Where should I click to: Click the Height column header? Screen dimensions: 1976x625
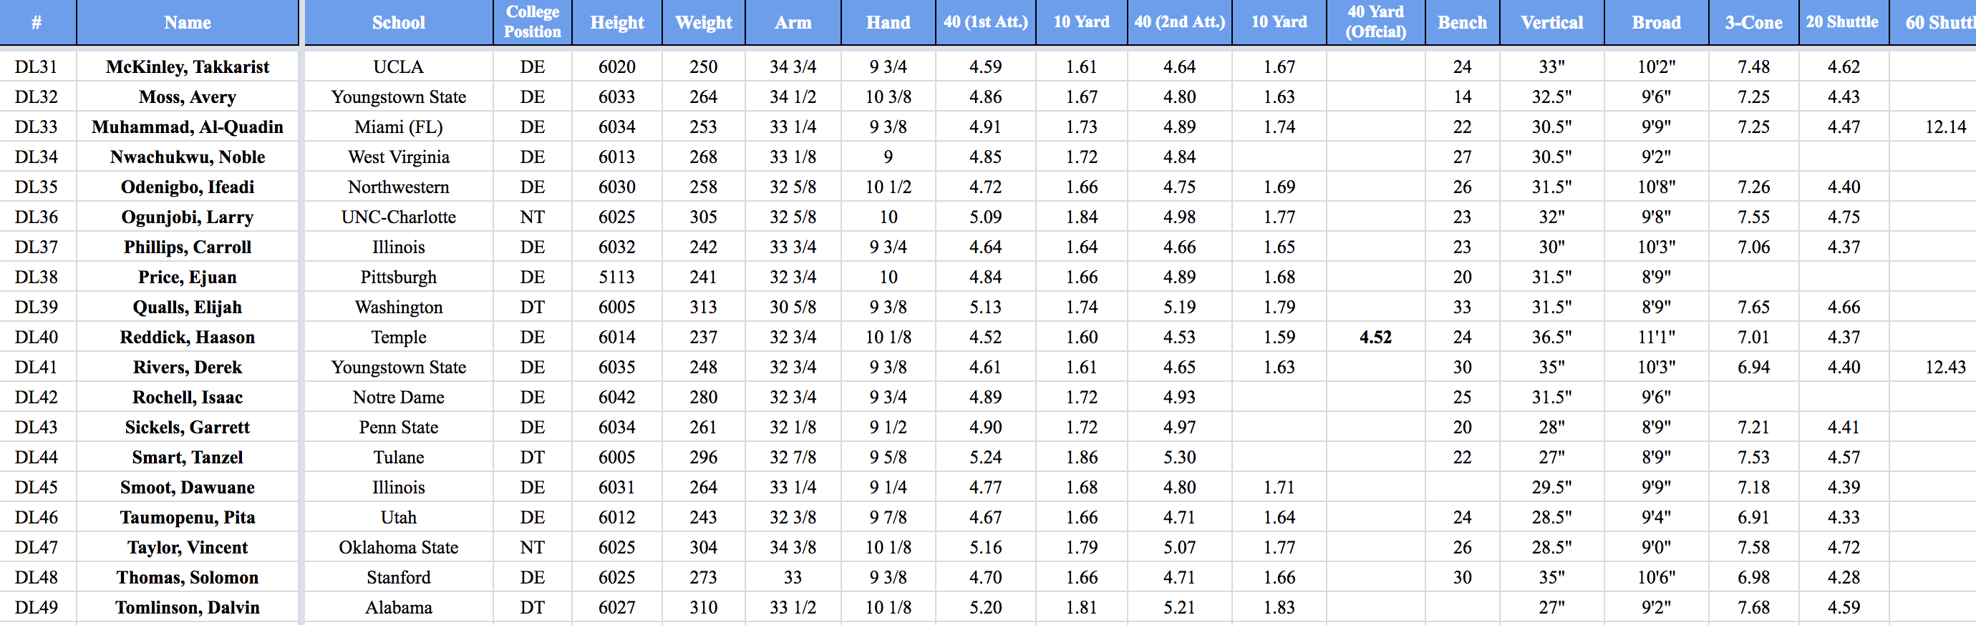(x=616, y=22)
